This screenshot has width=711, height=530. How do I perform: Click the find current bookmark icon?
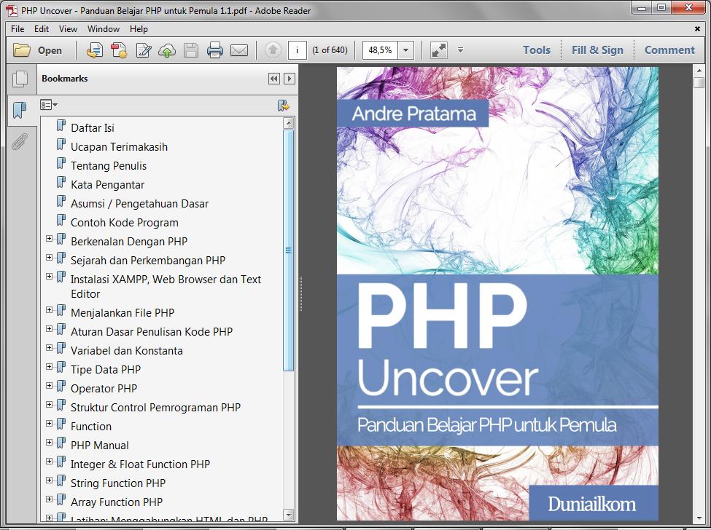point(284,106)
